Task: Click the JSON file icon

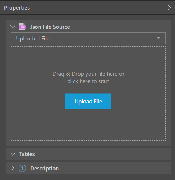Action: click(x=22, y=27)
